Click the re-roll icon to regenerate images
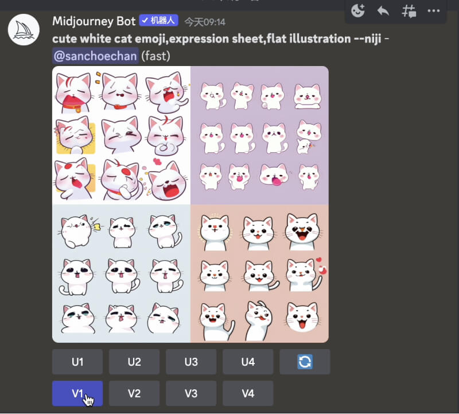 coord(305,362)
